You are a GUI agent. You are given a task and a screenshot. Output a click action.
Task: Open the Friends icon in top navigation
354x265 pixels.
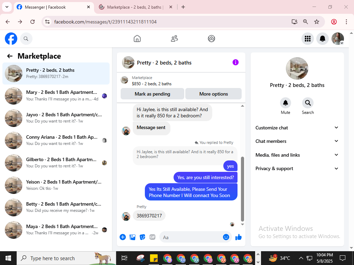click(174, 39)
